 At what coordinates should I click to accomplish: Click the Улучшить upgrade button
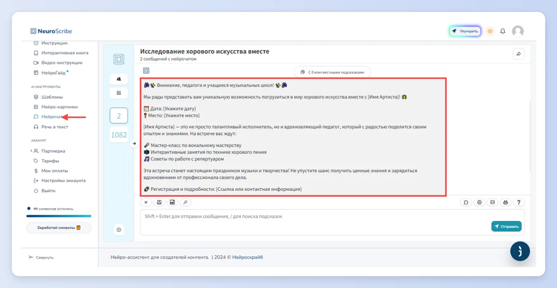pos(465,31)
